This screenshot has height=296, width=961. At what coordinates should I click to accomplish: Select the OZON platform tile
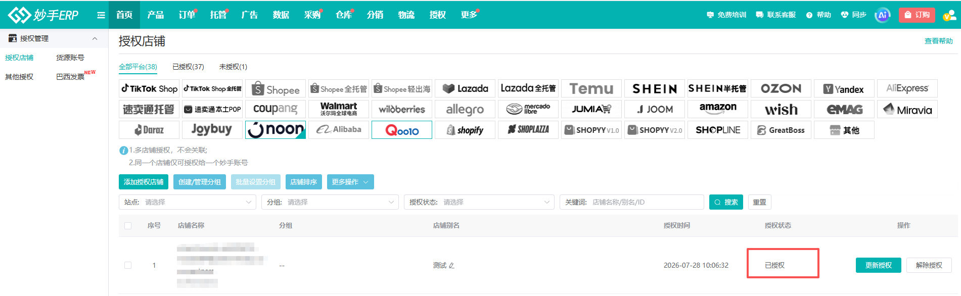pos(781,88)
